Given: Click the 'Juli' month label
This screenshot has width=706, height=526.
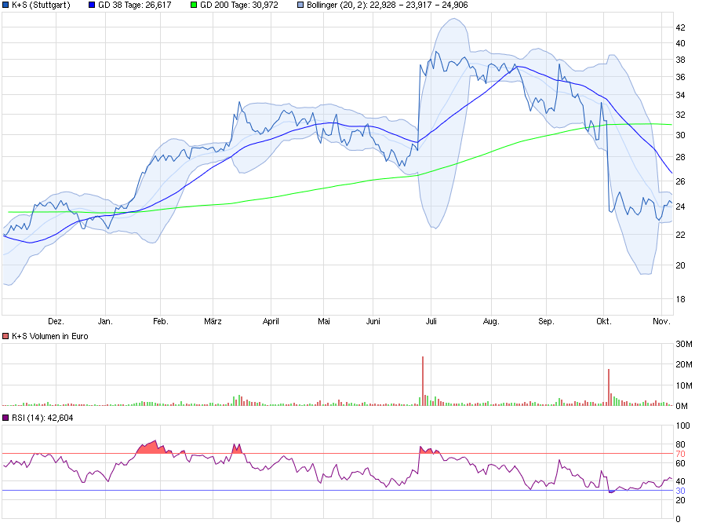Looking at the screenshot, I should coord(431,321).
